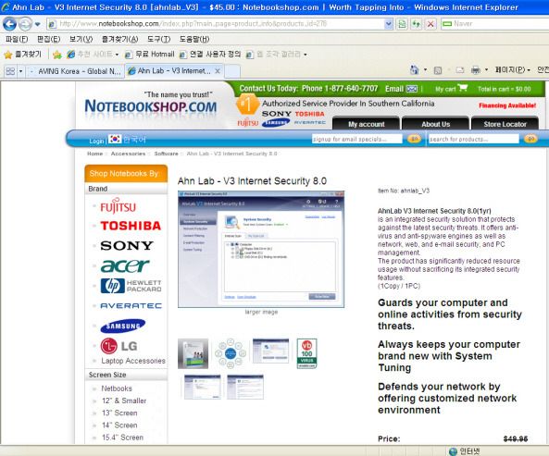This screenshot has height=456, width=549.
Task: Click the 무료 Hotmail favorites link
Action: tap(149, 55)
